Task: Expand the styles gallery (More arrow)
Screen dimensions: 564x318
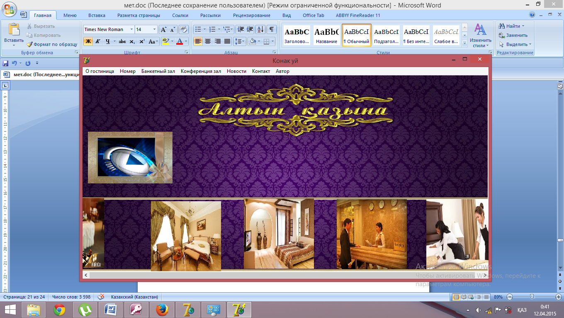Action: 464,43
